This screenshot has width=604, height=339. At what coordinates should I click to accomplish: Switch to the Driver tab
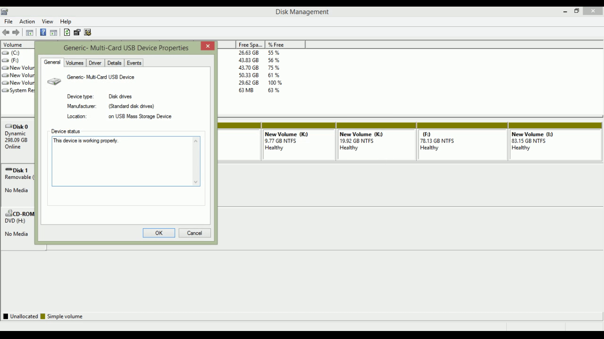pyautogui.click(x=95, y=63)
